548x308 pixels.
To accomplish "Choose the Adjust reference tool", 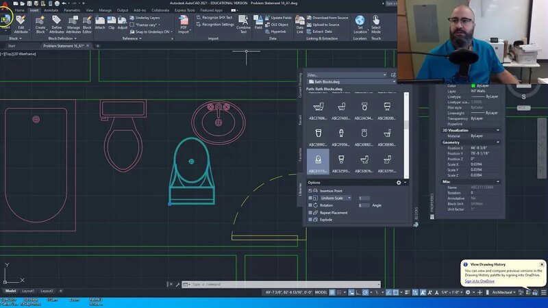I will (x=123, y=23).
